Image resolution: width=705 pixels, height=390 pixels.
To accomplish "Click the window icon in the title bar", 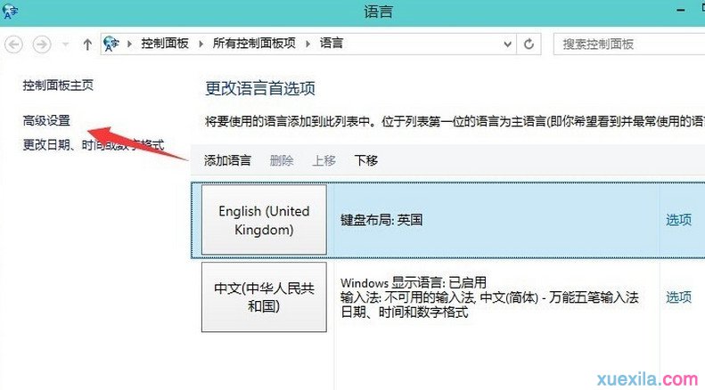I will click(10, 11).
